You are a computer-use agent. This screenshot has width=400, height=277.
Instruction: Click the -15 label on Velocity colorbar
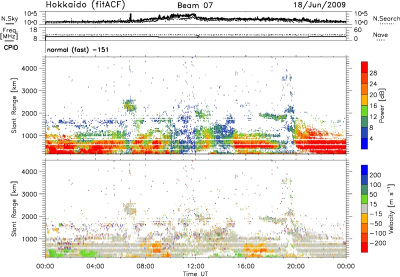pyautogui.click(x=375, y=213)
